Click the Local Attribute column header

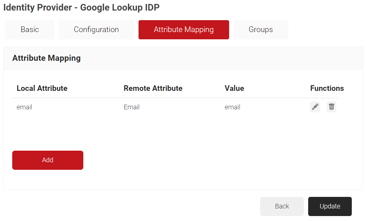click(x=42, y=88)
